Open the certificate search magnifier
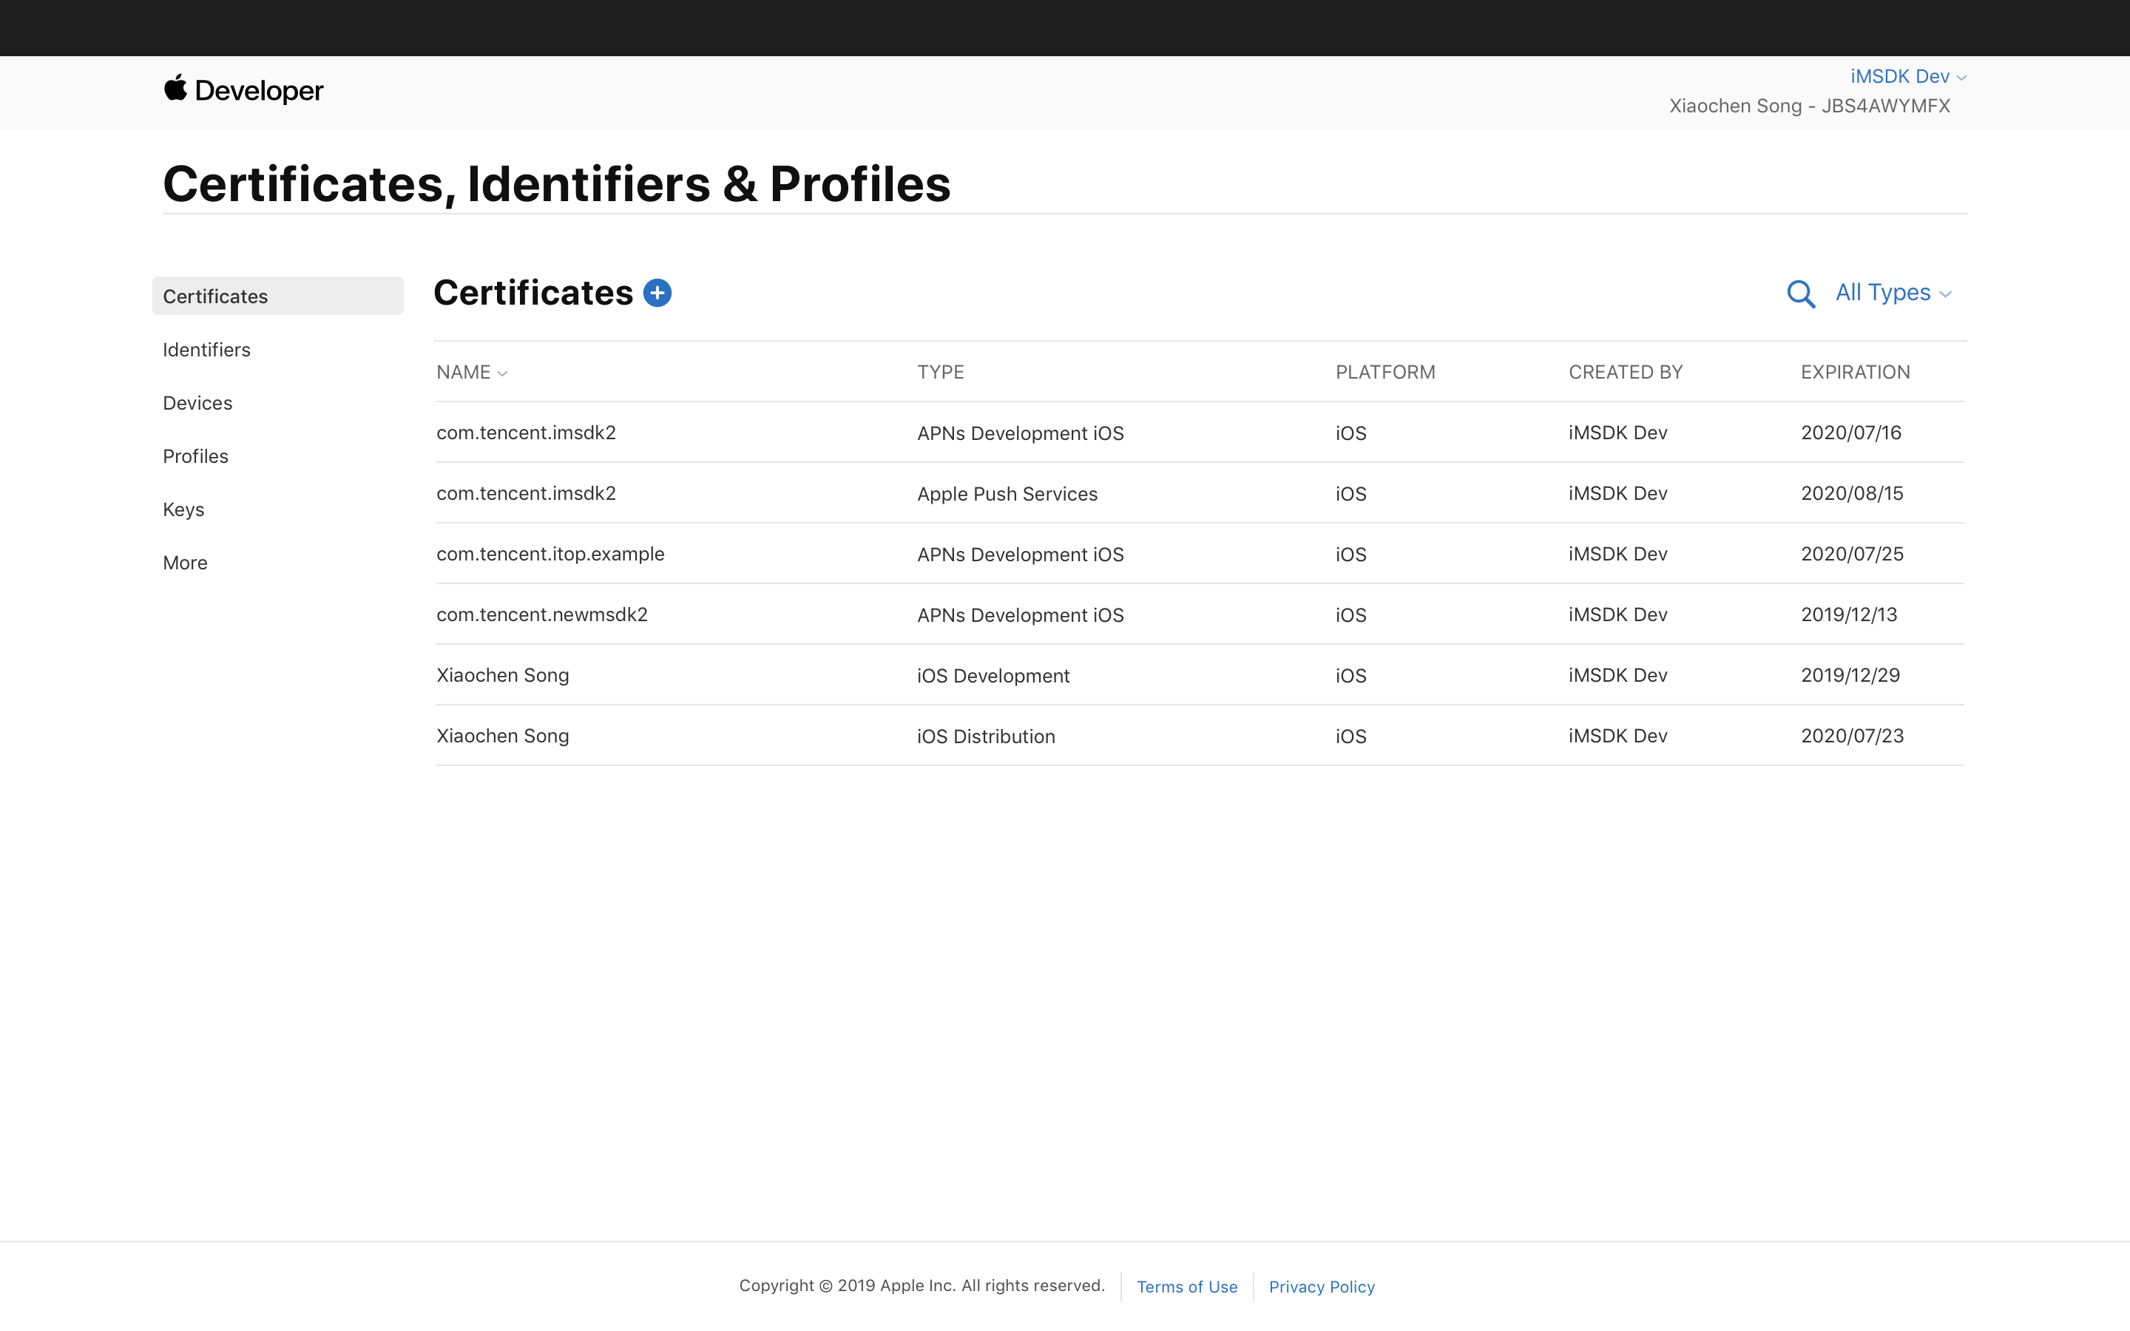Screen dimensions: 2130x1331 click(x=1801, y=294)
